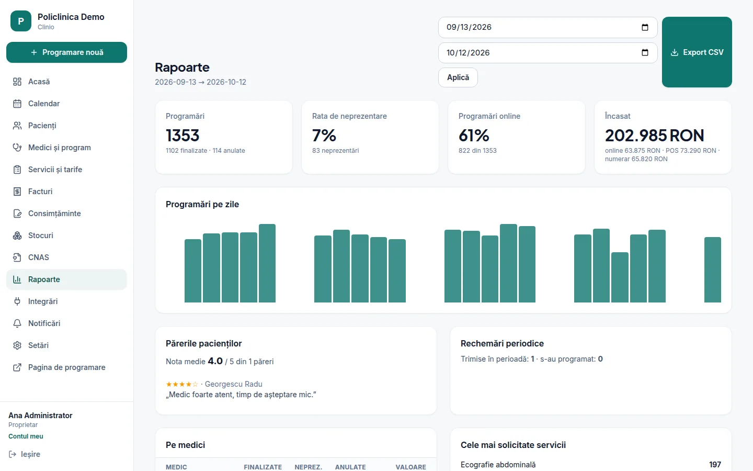The height and width of the screenshot is (471, 753).
Task: Click the 83 neprezentări text
Action: (x=336, y=151)
